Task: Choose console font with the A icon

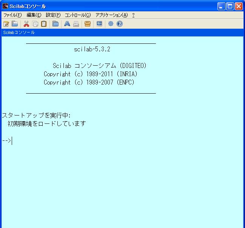Action: click(67, 24)
